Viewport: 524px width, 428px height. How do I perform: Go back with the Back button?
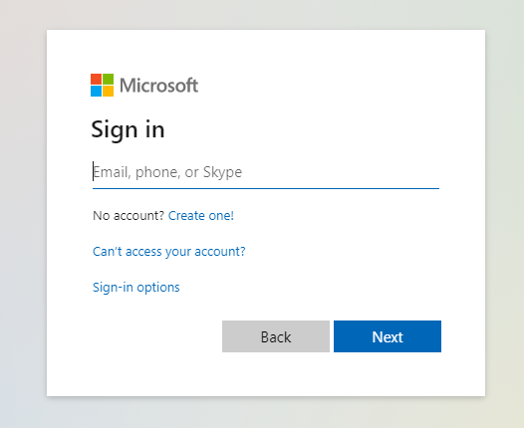(x=276, y=336)
